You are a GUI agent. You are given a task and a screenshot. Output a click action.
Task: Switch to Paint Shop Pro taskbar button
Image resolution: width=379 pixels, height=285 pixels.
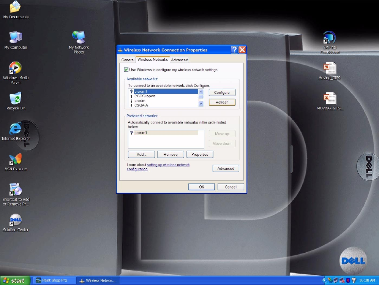point(54,280)
